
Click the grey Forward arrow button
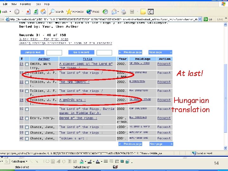(17, 12)
